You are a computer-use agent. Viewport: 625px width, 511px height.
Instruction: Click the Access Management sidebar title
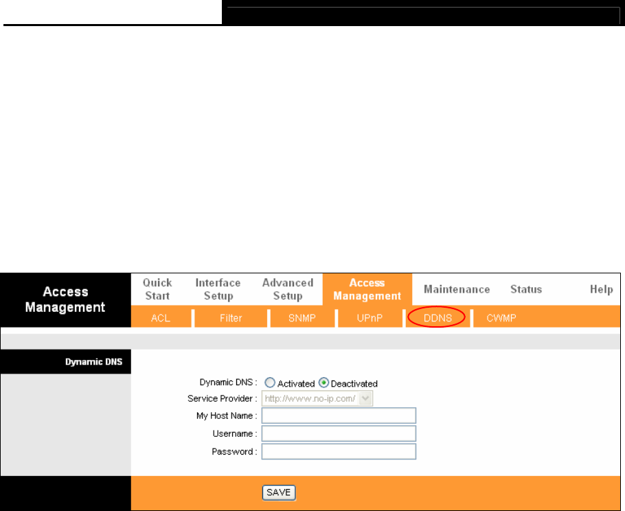[65, 299]
